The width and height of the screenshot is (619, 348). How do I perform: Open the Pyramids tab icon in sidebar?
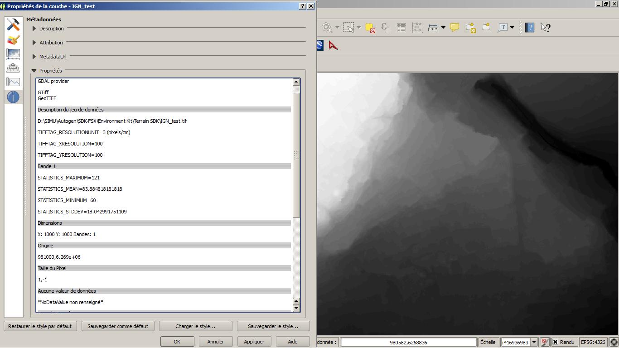coord(13,68)
